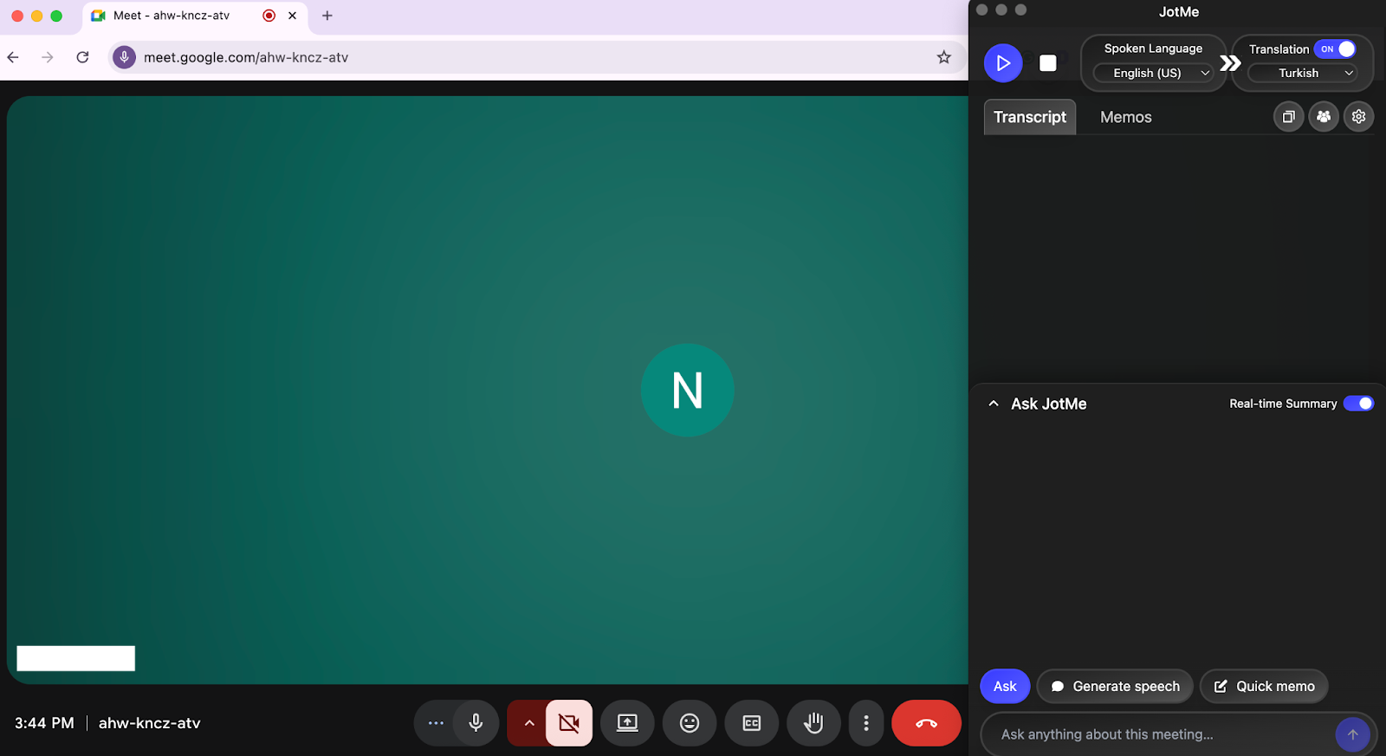Viewport: 1386px width, 756px height.
Task: Open the participants icon in JotMe
Action: click(x=1324, y=117)
